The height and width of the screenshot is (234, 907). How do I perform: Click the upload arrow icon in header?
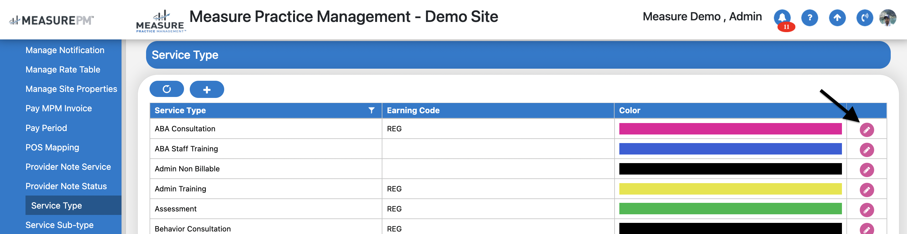pyautogui.click(x=837, y=17)
